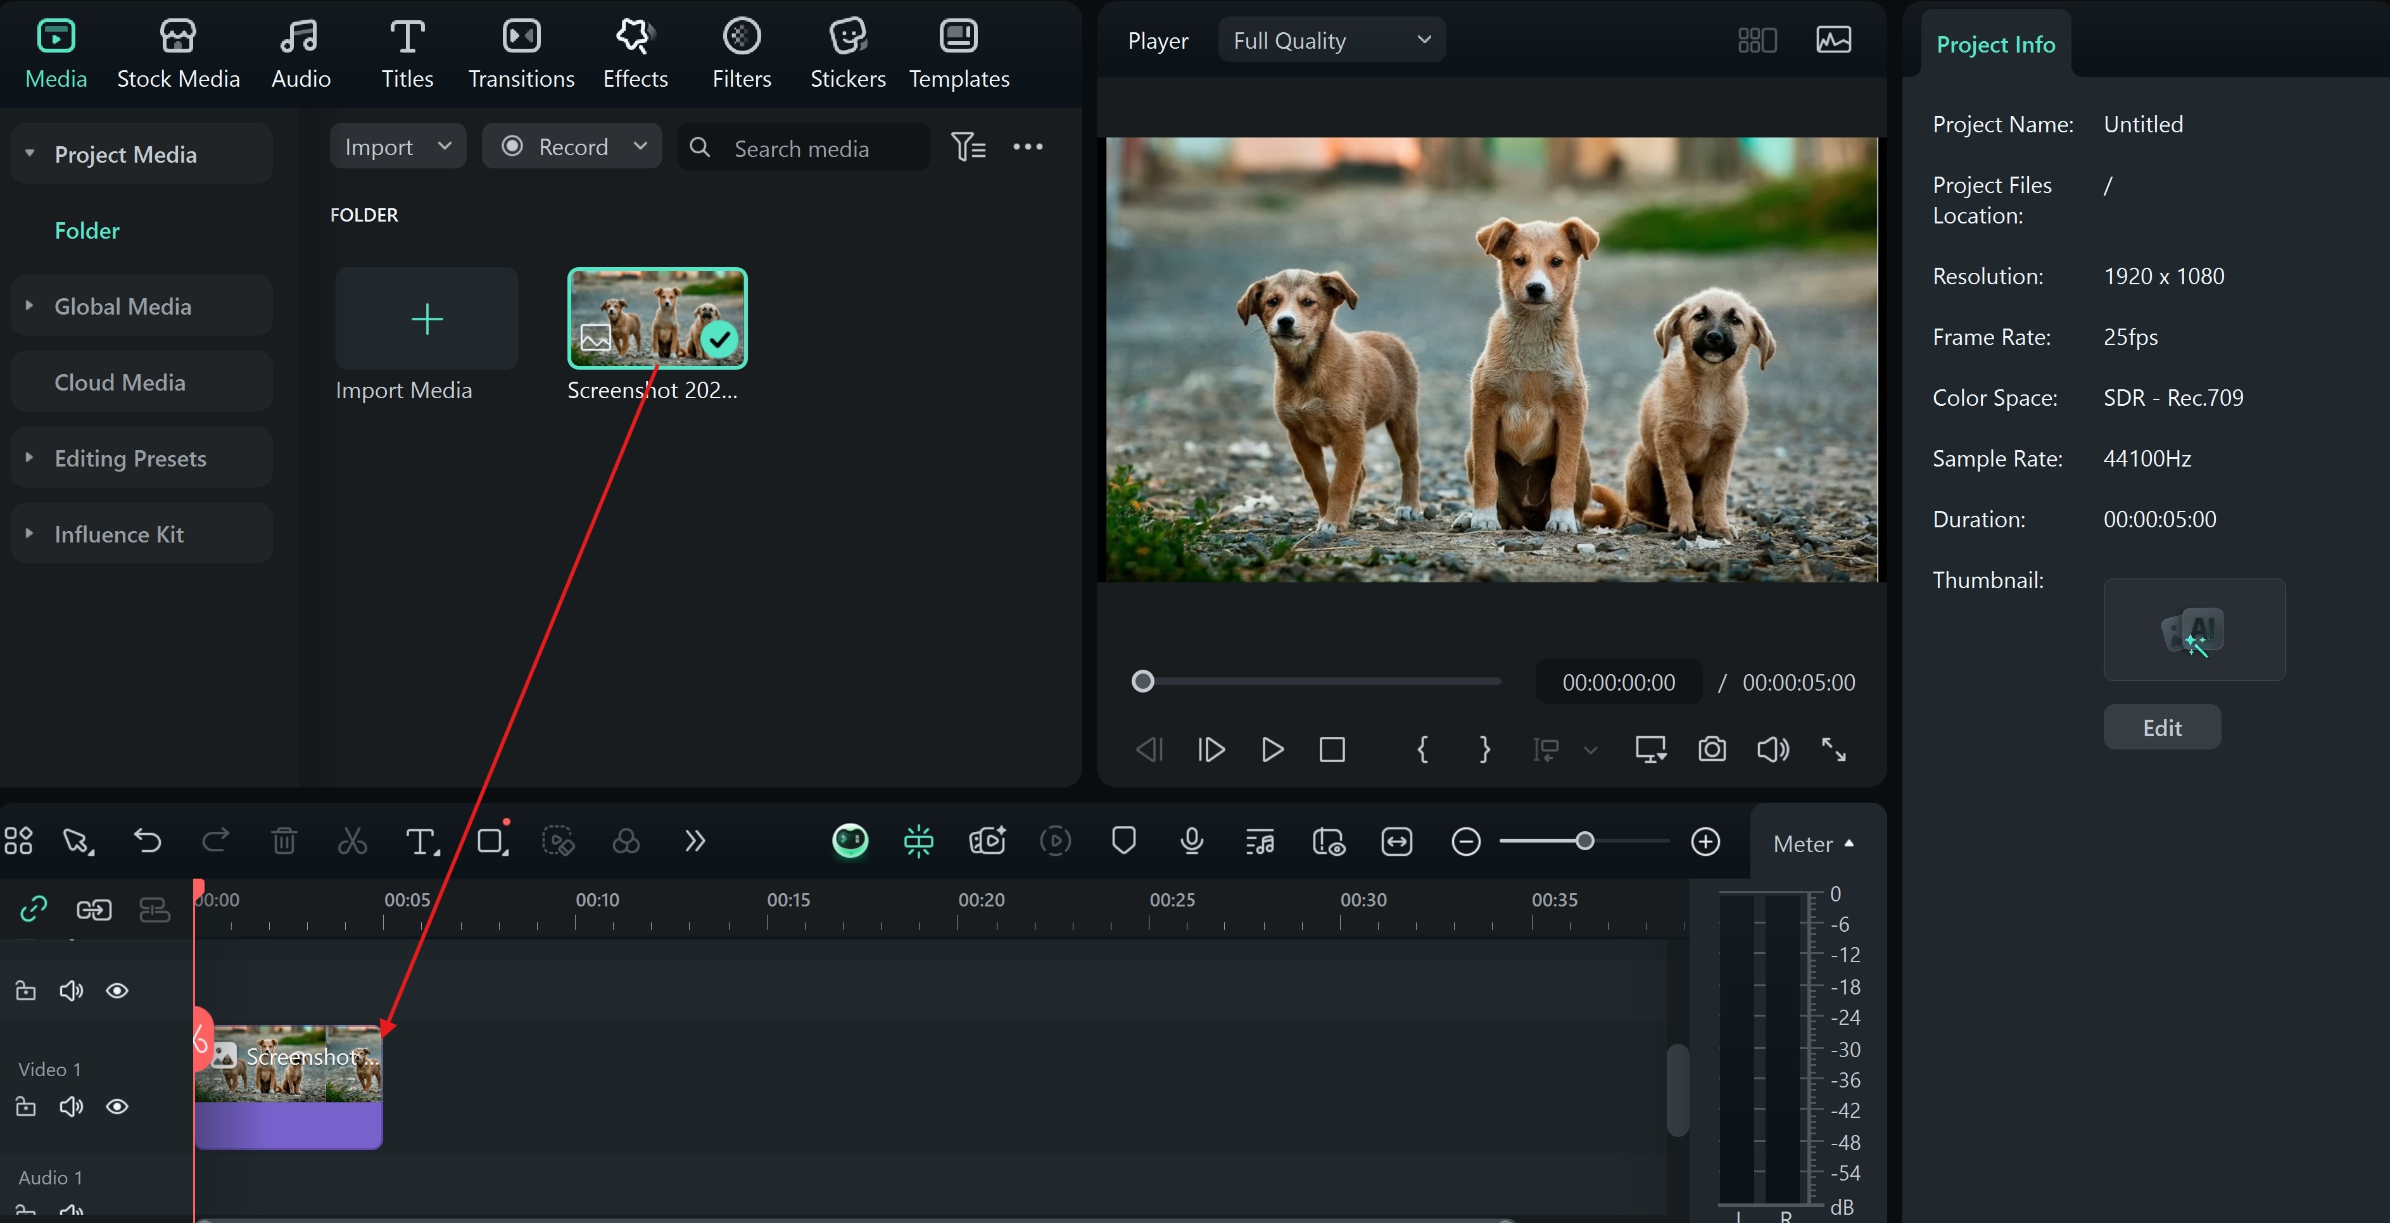Zoom in timeline with the plus button
This screenshot has width=2390, height=1223.
tap(1705, 842)
